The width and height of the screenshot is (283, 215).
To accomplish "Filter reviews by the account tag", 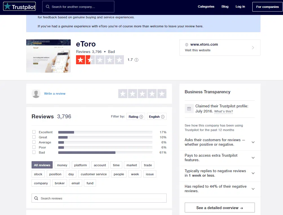I will [100, 165].
